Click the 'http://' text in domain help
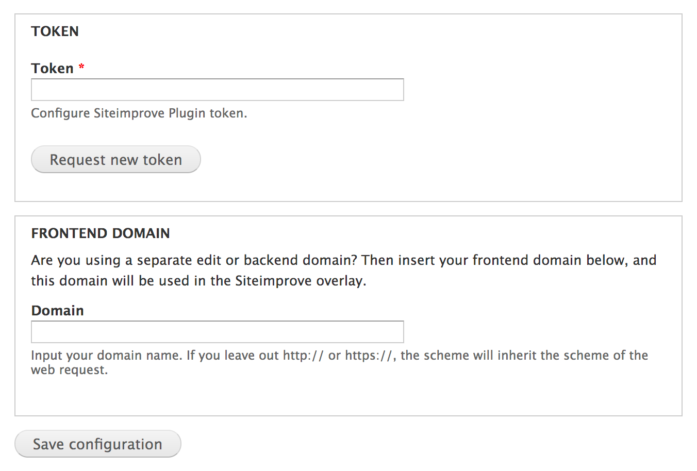The height and width of the screenshot is (471, 697). (303, 356)
